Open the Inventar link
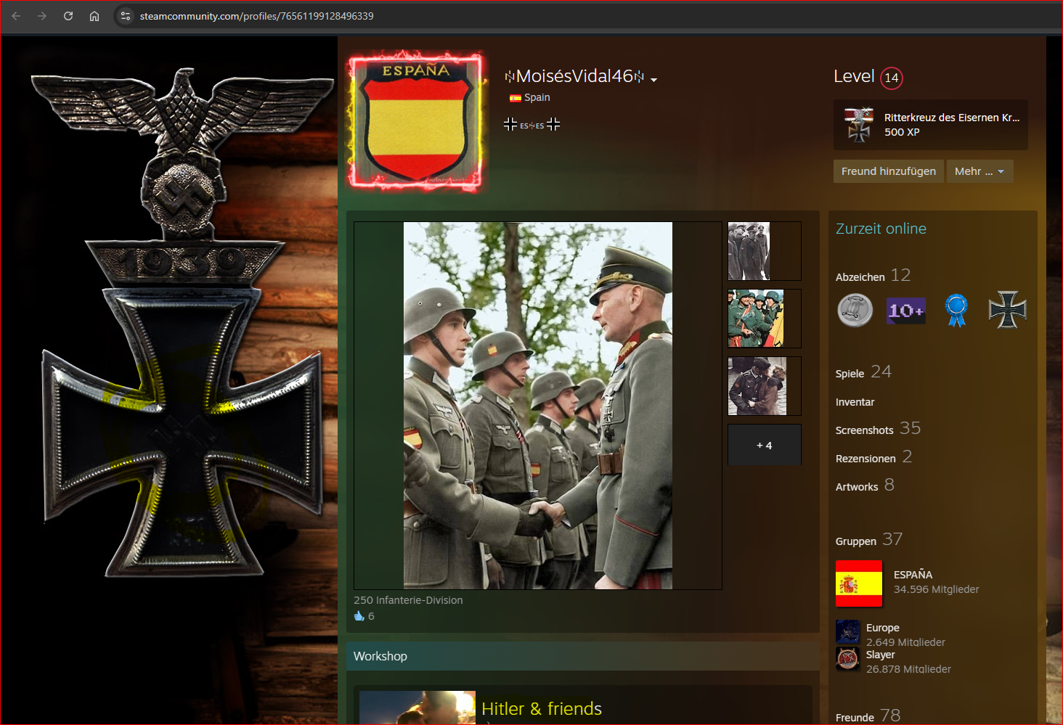Screen dimensions: 1063x725 click(855, 402)
